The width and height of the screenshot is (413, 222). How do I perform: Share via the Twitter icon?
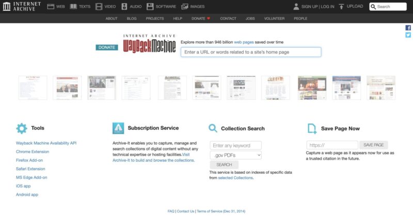(x=408, y=35)
